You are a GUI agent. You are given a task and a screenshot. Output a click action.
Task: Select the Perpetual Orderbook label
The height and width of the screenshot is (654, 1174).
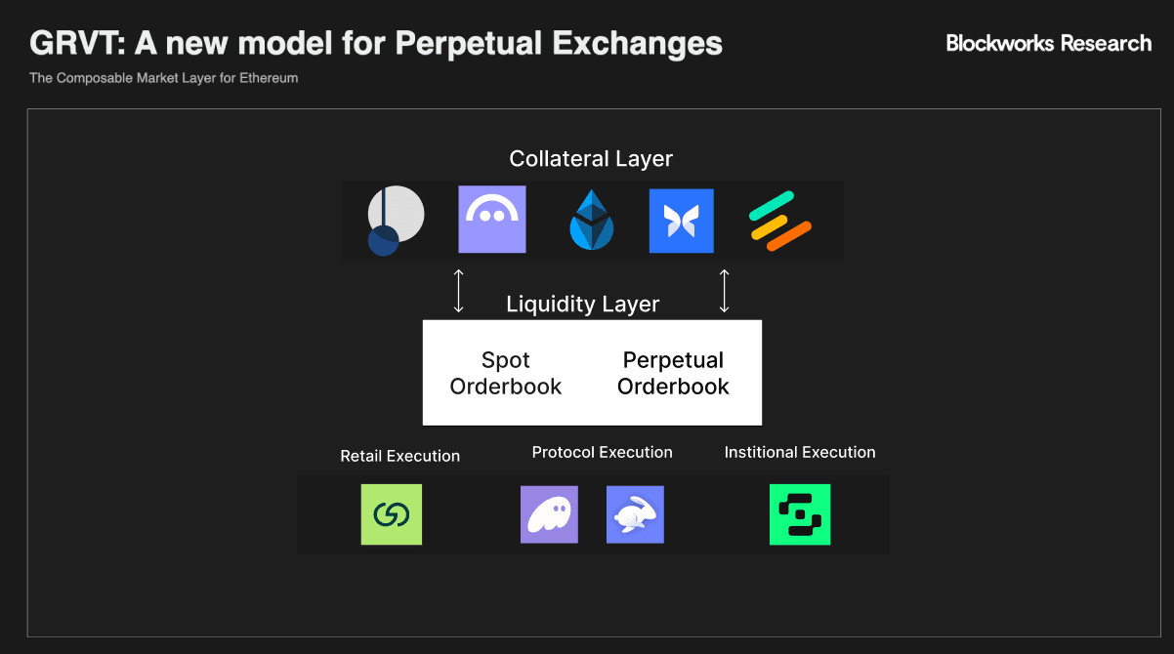(673, 373)
